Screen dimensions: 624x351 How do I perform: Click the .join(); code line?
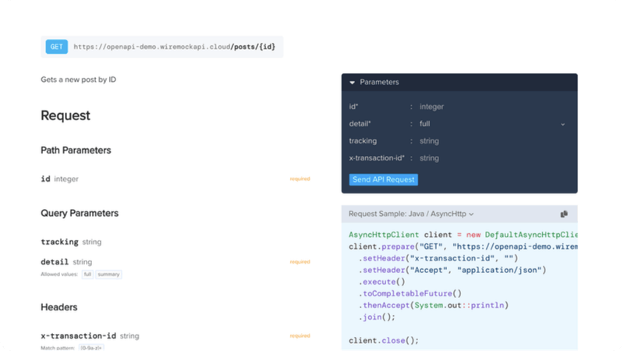coord(377,317)
